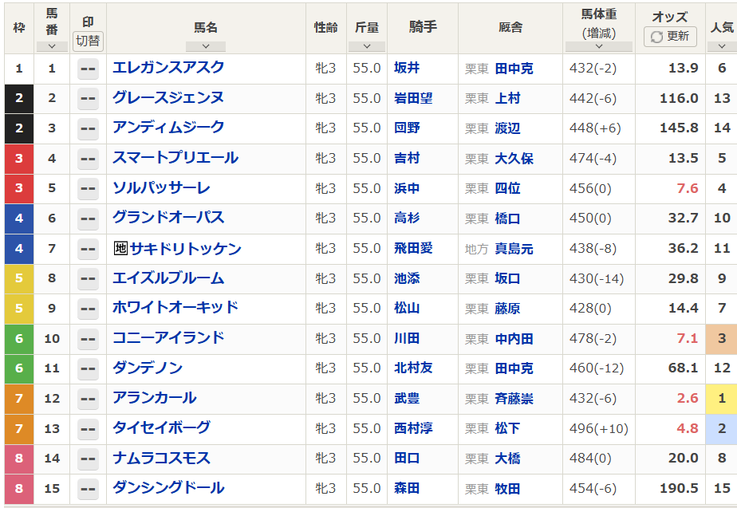Click odds value 2.6 for アランカール
Image resolution: width=737 pixels, height=508 pixels.
click(688, 399)
